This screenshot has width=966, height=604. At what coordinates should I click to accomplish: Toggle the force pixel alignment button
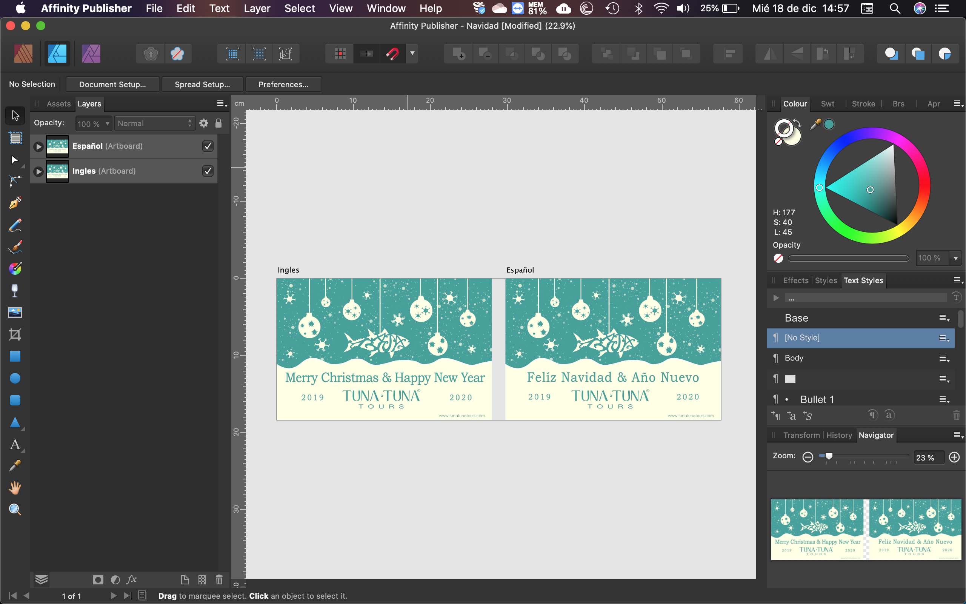tap(340, 54)
